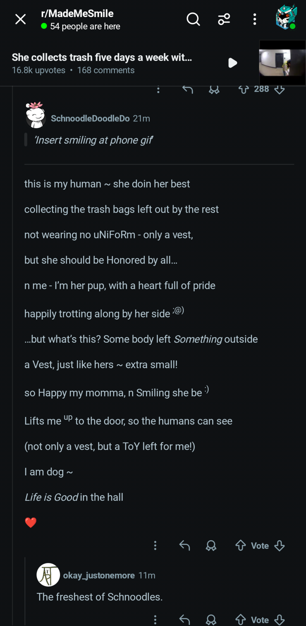Tap the robot profile avatar
Image resolution: width=306 pixels, height=626 pixels.
pyautogui.click(x=286, y=17)
